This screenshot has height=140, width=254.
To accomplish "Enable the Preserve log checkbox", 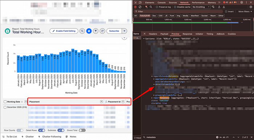I will tap(157, 7).
